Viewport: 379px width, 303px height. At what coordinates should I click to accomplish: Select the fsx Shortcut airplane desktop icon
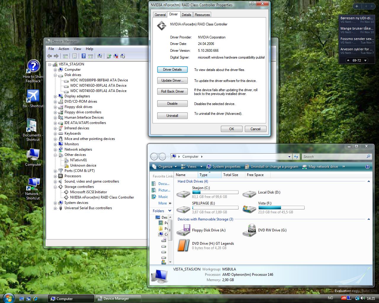[x=33, y=99]
